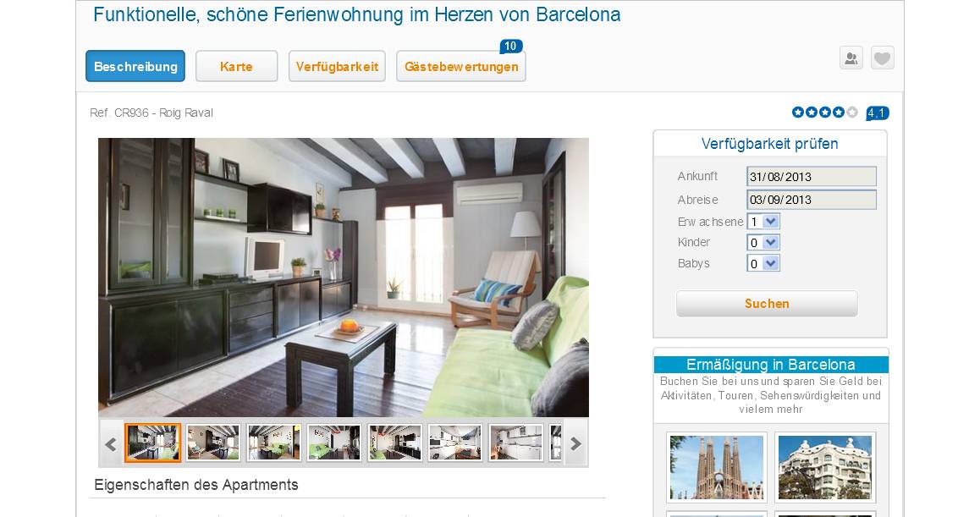Viewport: 980px width, 517px height.
Task: Click the Ankunft date field
Action: [x=812, y=176]
